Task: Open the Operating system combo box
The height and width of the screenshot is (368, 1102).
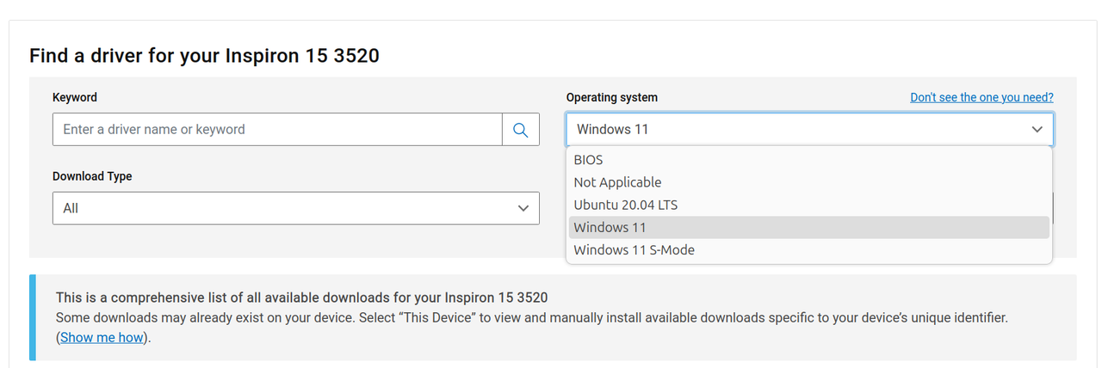Action: point(809,129)
